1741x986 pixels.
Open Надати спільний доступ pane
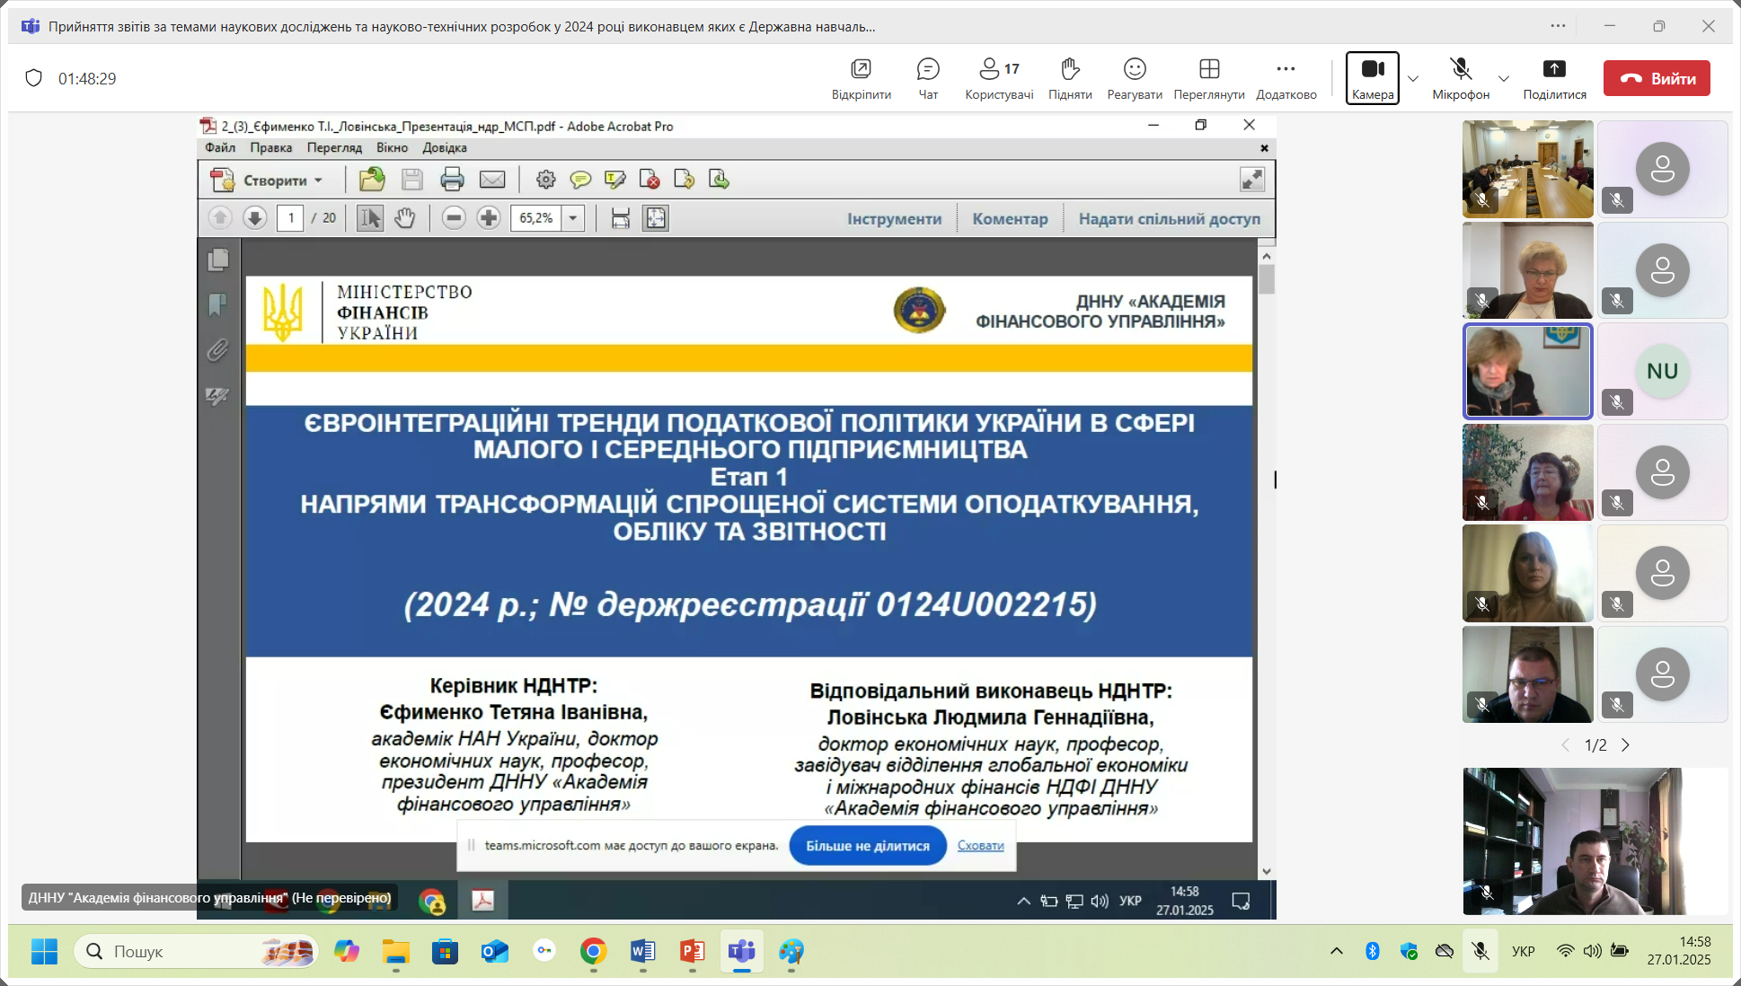click(x=1170, y=218)
